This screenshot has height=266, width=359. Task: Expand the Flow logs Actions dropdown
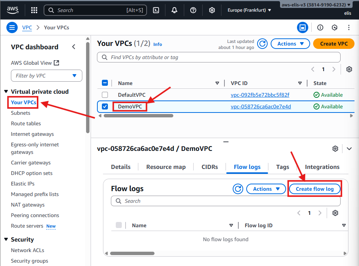(x=266, y=189)
